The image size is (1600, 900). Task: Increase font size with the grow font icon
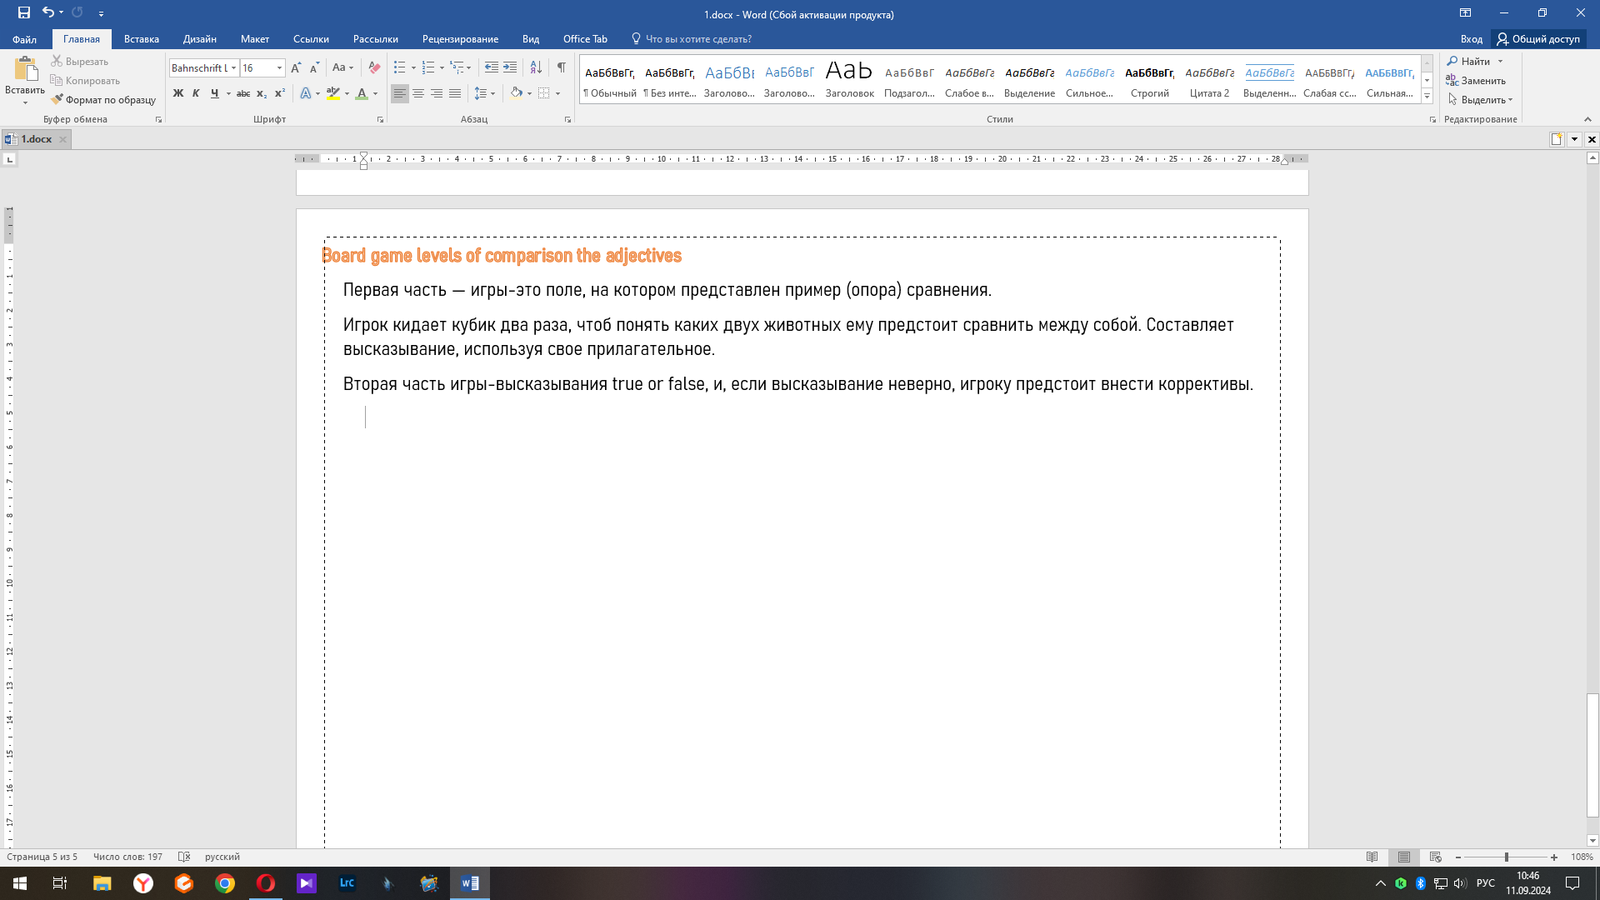[296, 68]
